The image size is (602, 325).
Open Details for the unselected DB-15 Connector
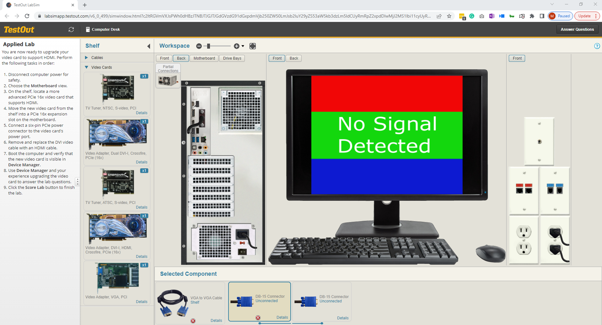343,318
